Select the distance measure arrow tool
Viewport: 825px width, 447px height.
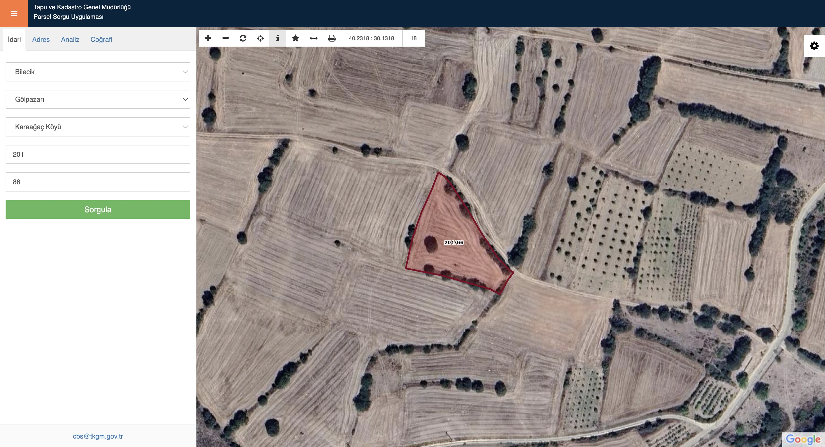313,38
